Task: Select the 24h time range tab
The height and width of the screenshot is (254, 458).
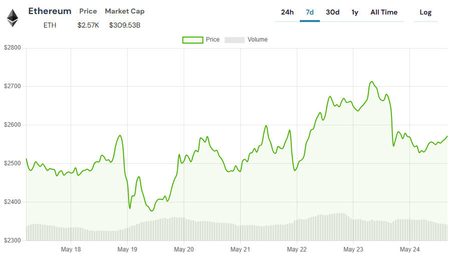Action: point(287,13)
